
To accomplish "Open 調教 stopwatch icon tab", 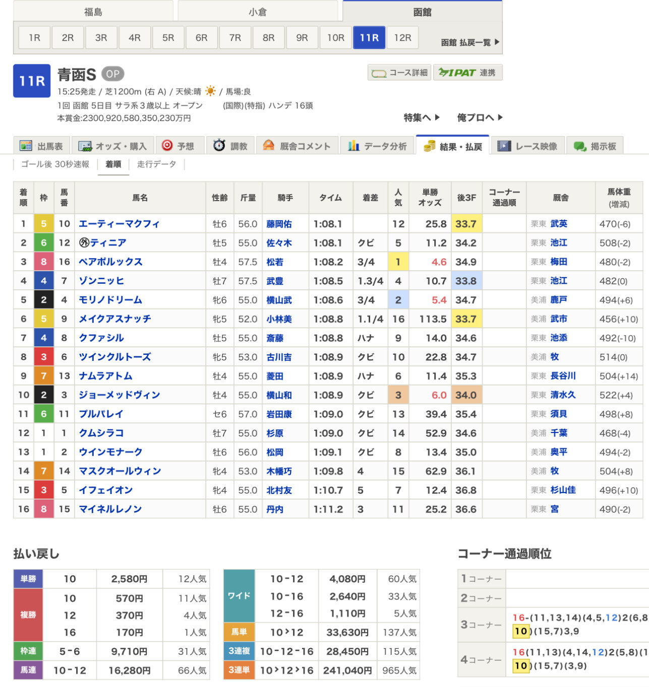I will (219, 146).
